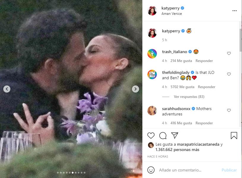Viewport: 242px width, 178px height.
Task: Like thefoldinglady's comment
Action: tap(229, 74)
